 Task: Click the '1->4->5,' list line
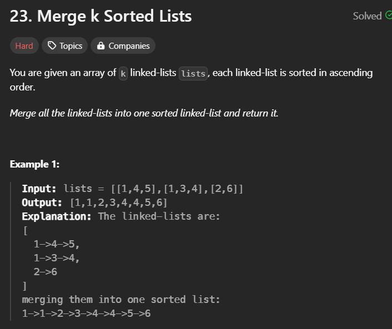pos(57,244)
